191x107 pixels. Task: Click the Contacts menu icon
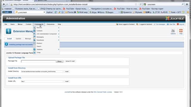point(35,31)
